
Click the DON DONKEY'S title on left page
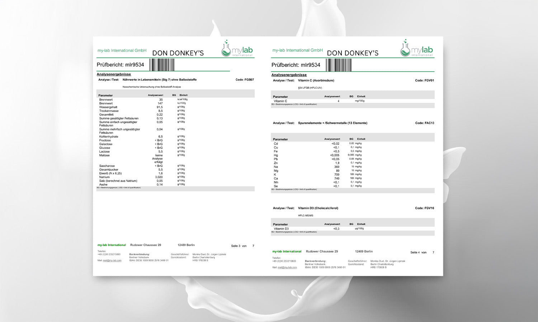(178, 53)
